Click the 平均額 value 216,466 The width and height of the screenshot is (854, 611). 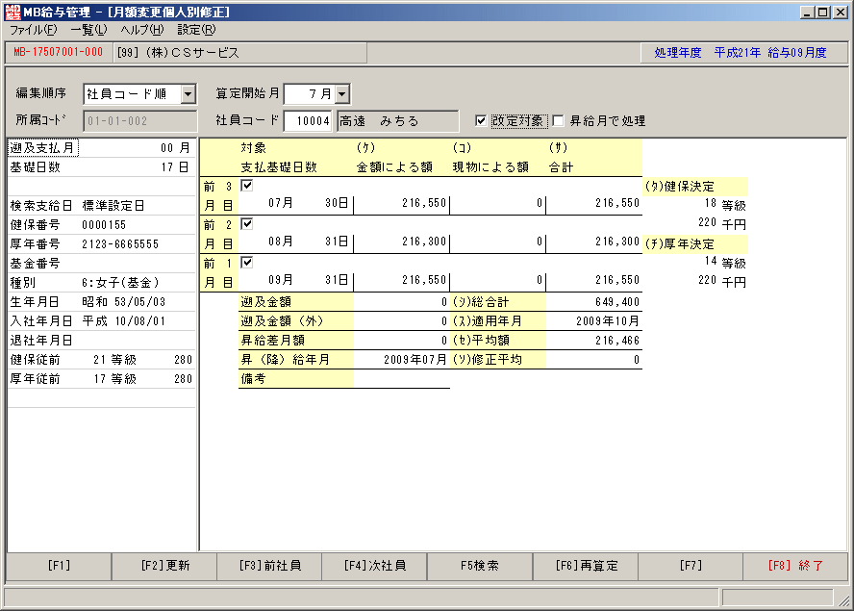pos(617,341)
